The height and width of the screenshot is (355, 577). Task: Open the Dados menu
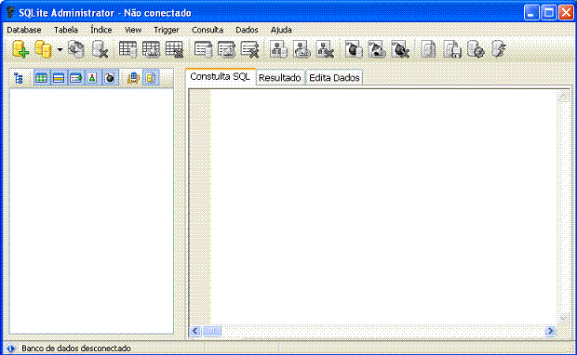(247, 30)
